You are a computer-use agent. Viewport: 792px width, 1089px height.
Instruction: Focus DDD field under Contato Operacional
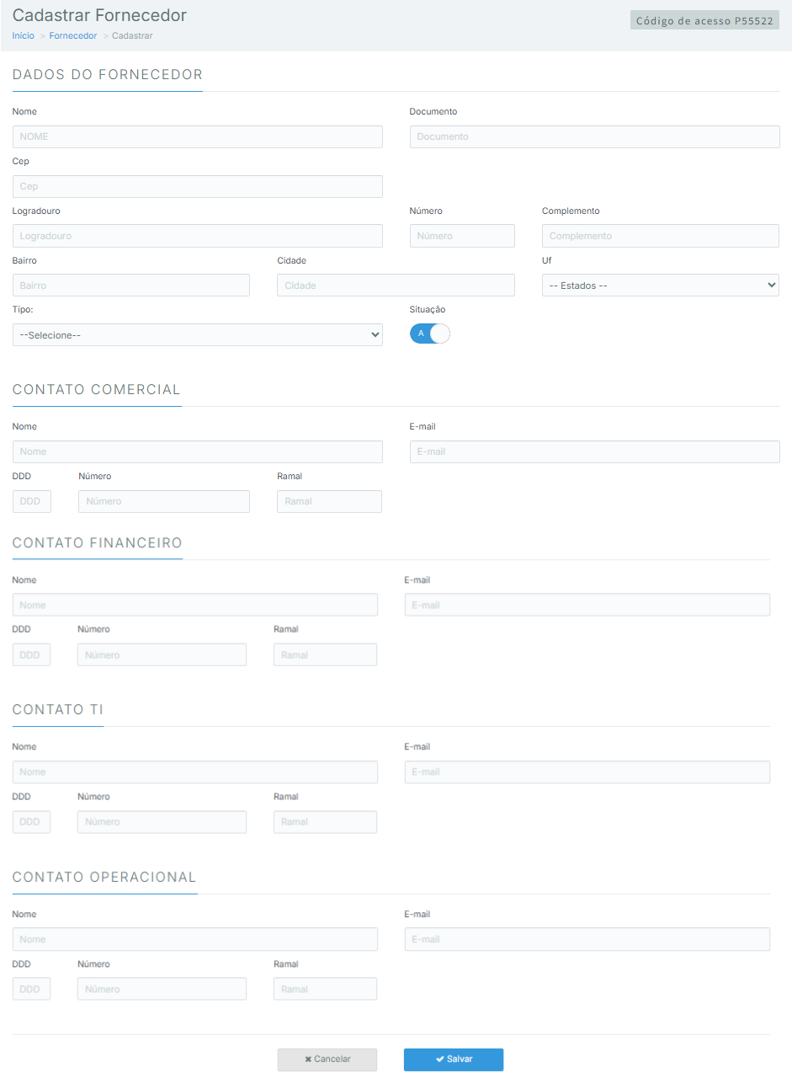click(x=31, y=989)
